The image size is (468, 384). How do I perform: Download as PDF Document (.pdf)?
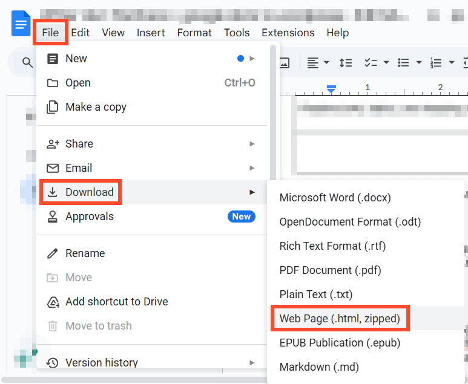pos(366,270)
